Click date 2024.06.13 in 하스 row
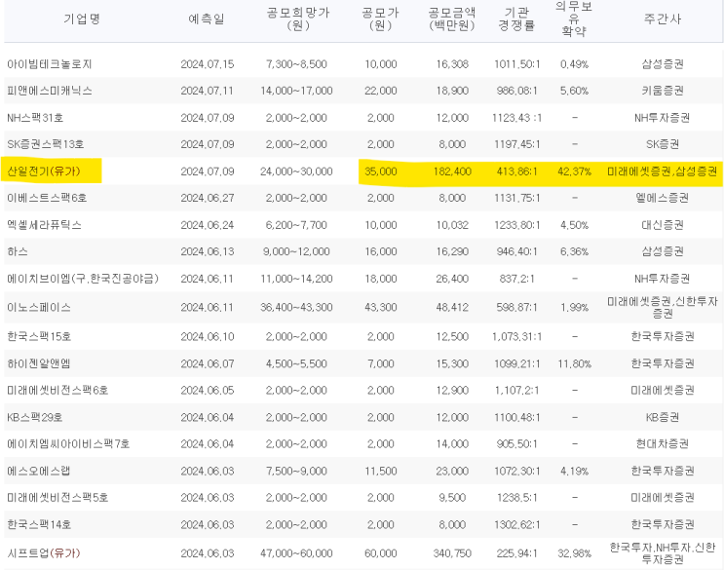The image size is (724, 570). point(208,251)
